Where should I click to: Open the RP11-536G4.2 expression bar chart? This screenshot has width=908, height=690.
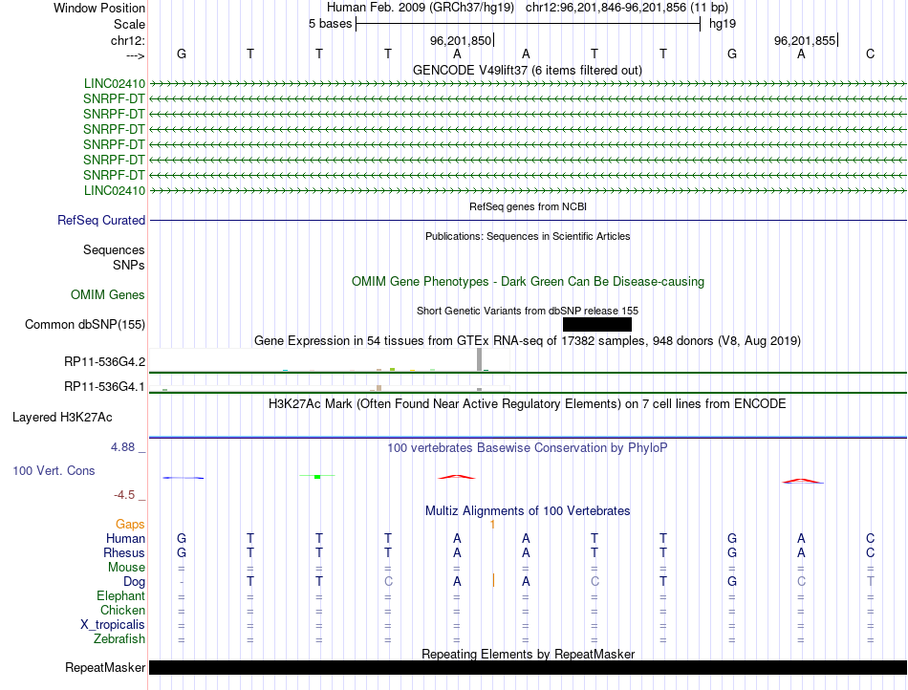point(329,360)
